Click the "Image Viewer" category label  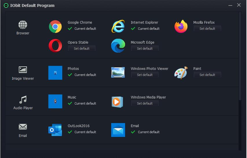[23, 78]
